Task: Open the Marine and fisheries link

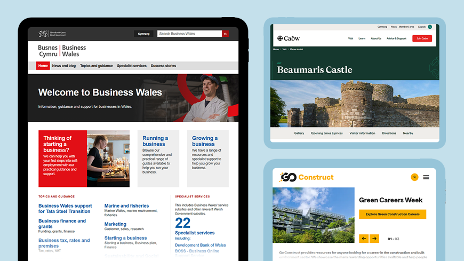Action: 126,205
